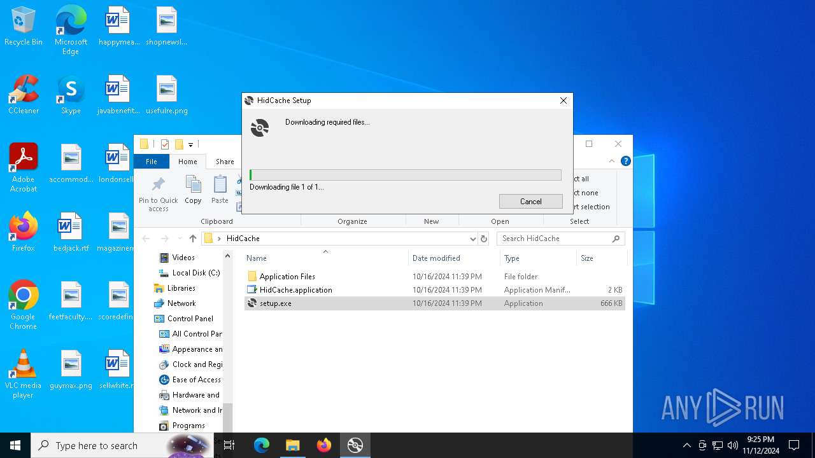Click Pin to Quick access in ribbon
The image size is (815, 458).
click(159, 194)
